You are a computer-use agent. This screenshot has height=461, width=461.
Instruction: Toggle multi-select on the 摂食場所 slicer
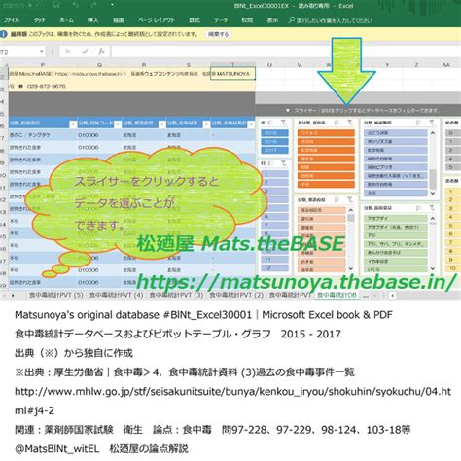[x=337, y=200]
